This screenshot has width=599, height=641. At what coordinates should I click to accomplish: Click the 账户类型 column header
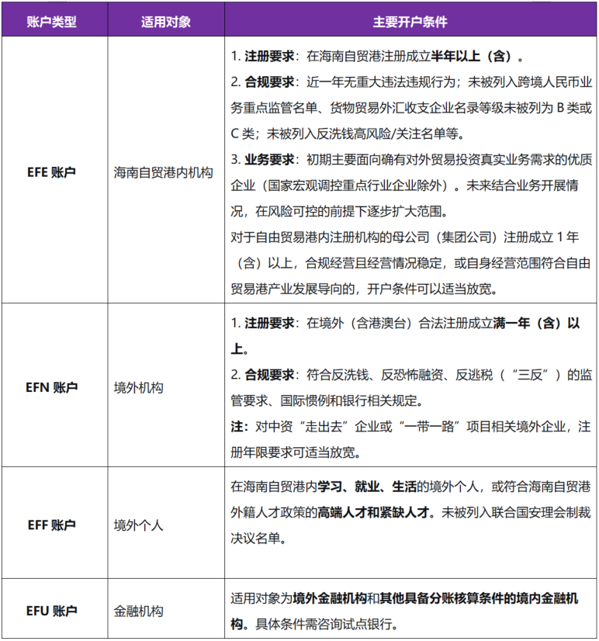(52, 21)
